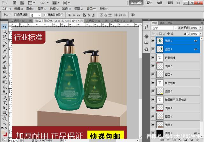Open the 填充 fill slider arrow

pos(201,34)
